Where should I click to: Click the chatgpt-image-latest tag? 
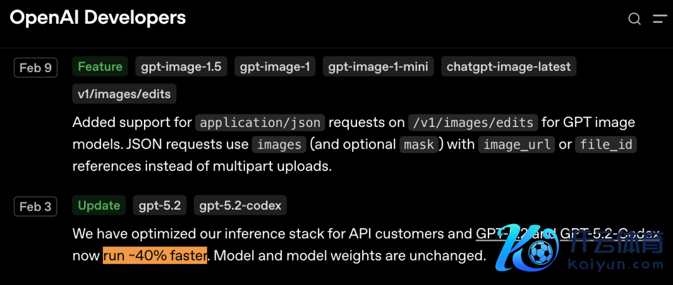[x=508, y=67]
